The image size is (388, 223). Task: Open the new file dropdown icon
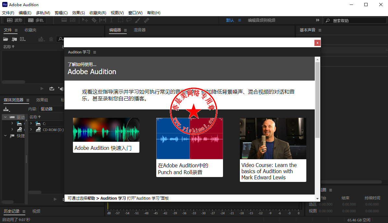point(23,39)
